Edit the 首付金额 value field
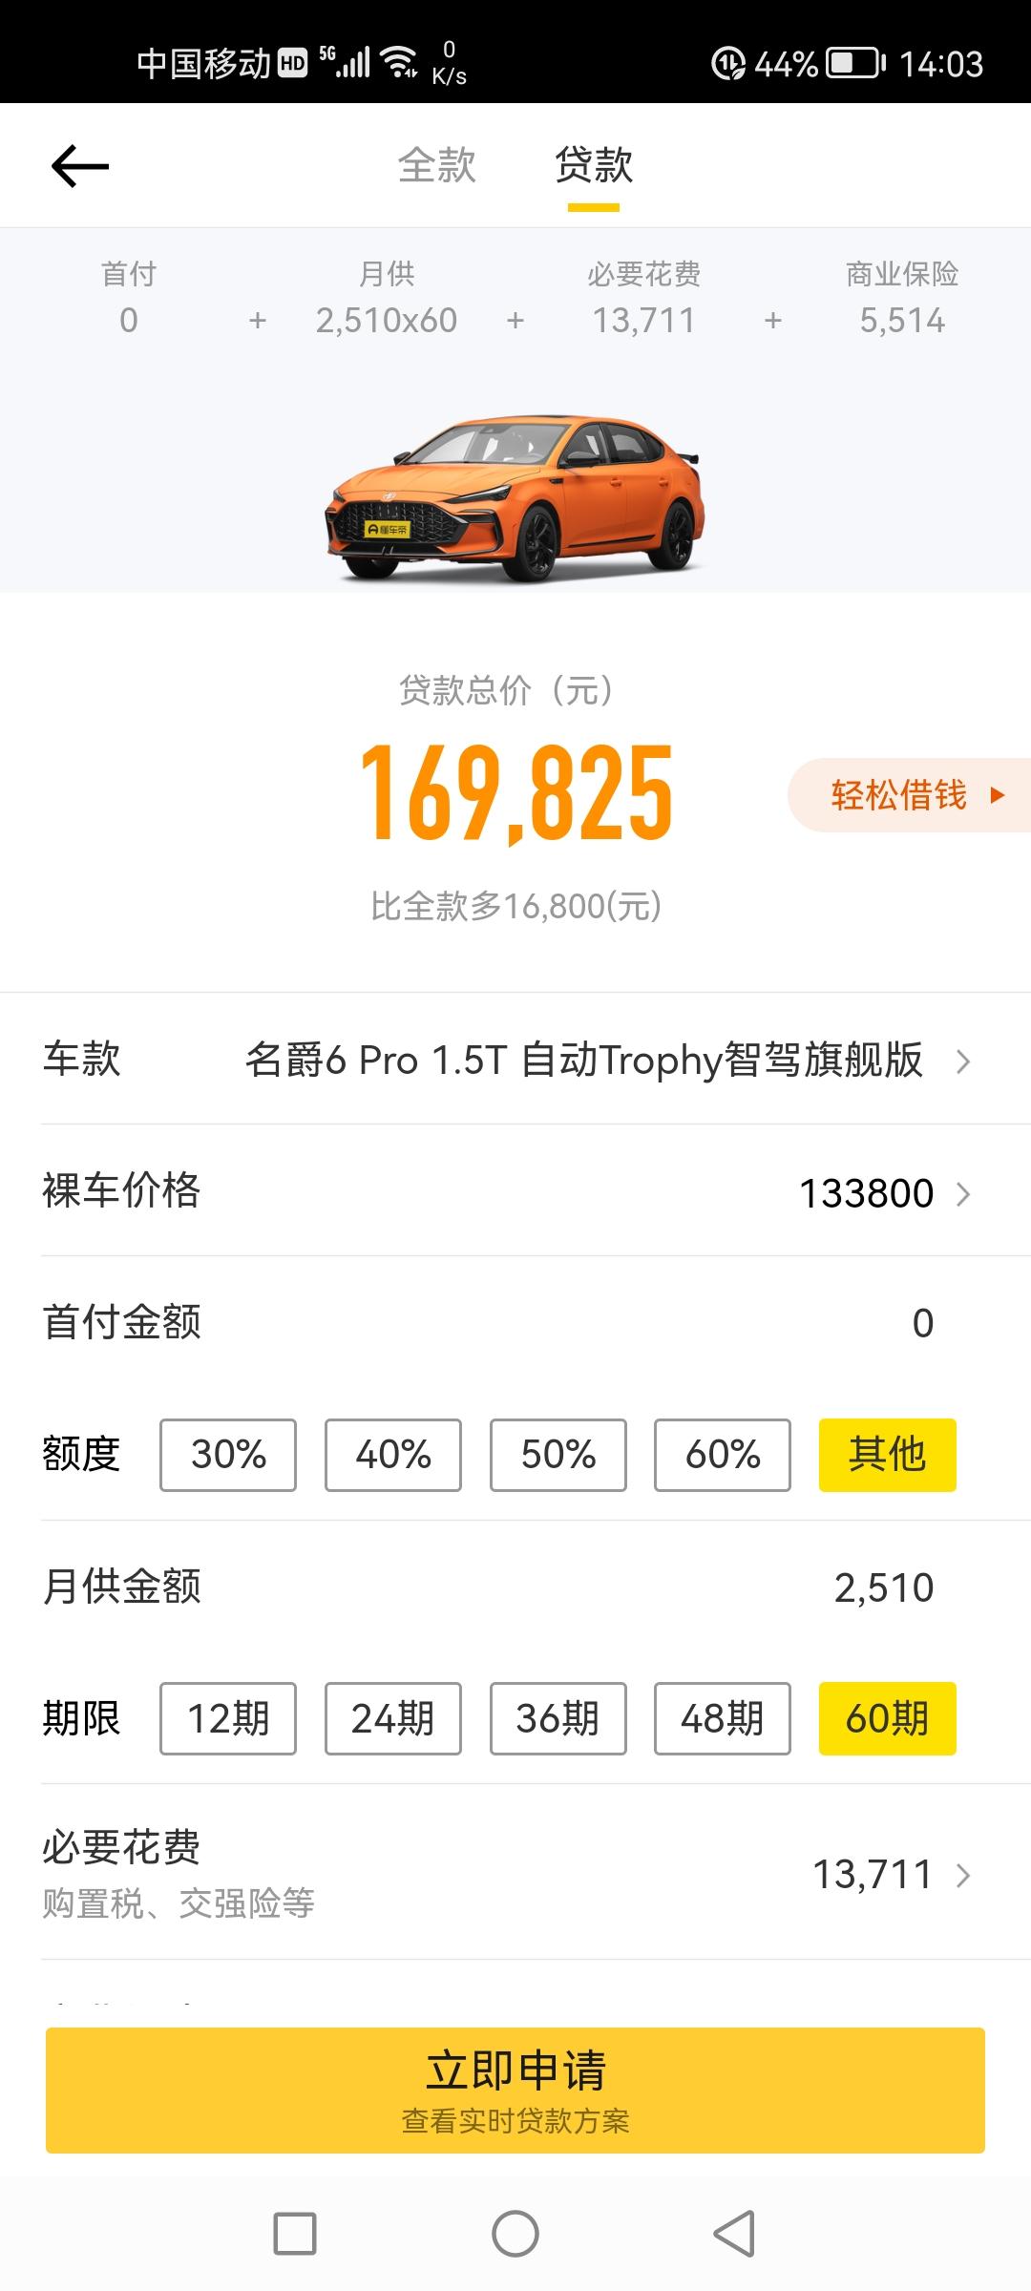The image size is (1031, 2291). 922,1323
